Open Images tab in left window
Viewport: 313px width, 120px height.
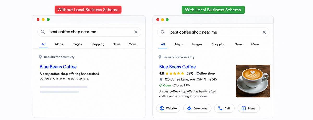[x=77, y=44]
